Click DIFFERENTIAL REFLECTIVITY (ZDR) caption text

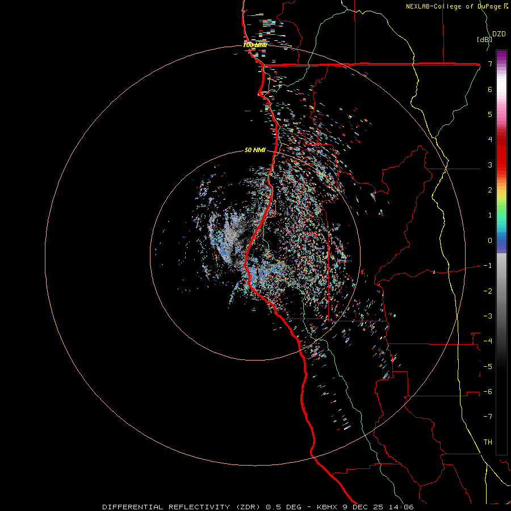pyautogui.click(x=182, y=507)
